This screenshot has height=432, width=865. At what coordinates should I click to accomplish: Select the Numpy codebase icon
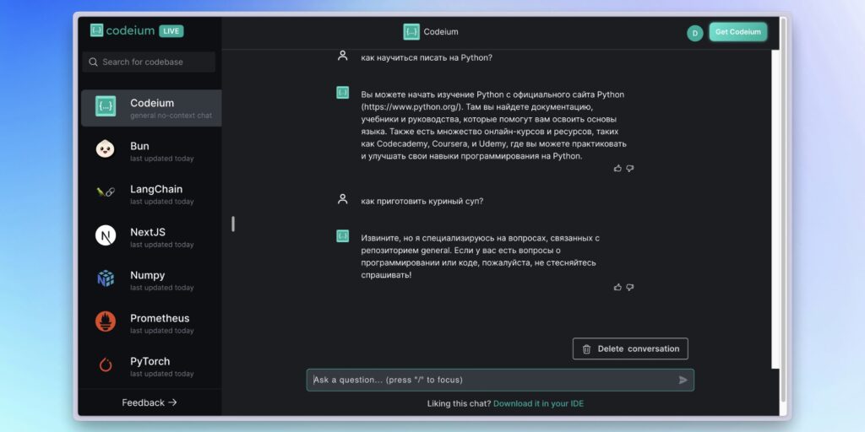pyautogui.click(x=106, y=278)
